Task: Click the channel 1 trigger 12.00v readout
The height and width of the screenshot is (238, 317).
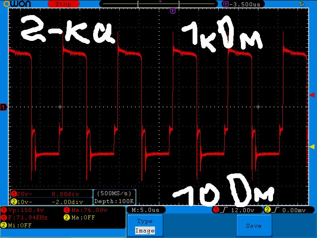Action: click(x=237, y=210)
